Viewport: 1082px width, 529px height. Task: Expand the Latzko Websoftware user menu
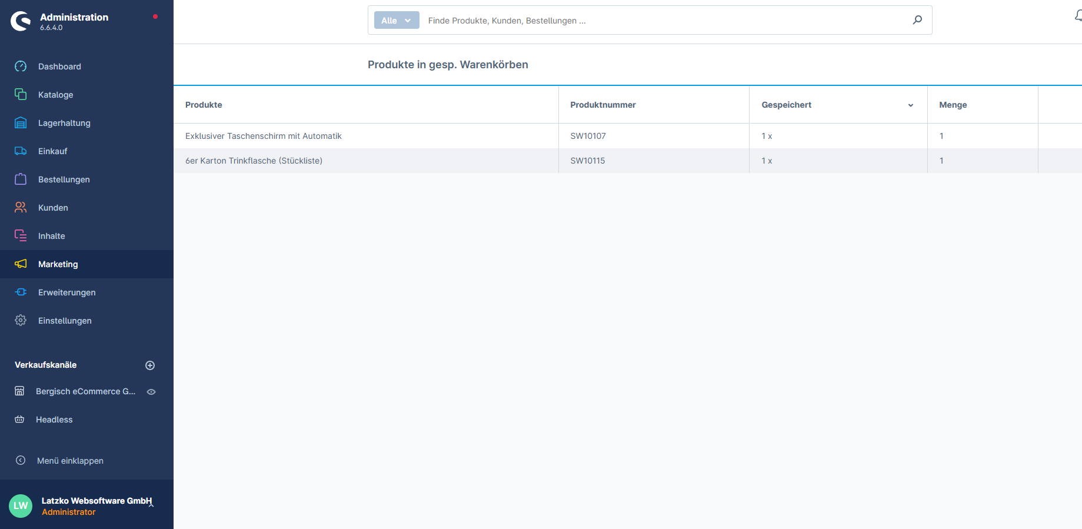tap(151, 504)
